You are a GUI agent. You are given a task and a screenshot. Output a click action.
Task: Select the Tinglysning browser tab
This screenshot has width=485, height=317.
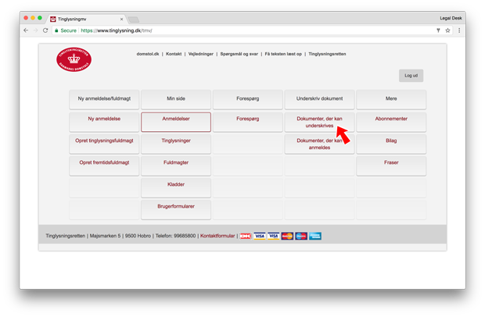click(x=87, y=20)
